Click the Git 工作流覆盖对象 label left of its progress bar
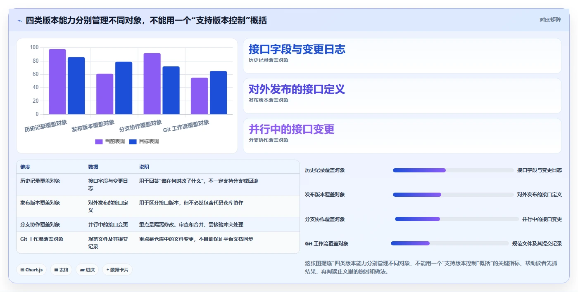578x292 pixels. (x=326, y=244)
